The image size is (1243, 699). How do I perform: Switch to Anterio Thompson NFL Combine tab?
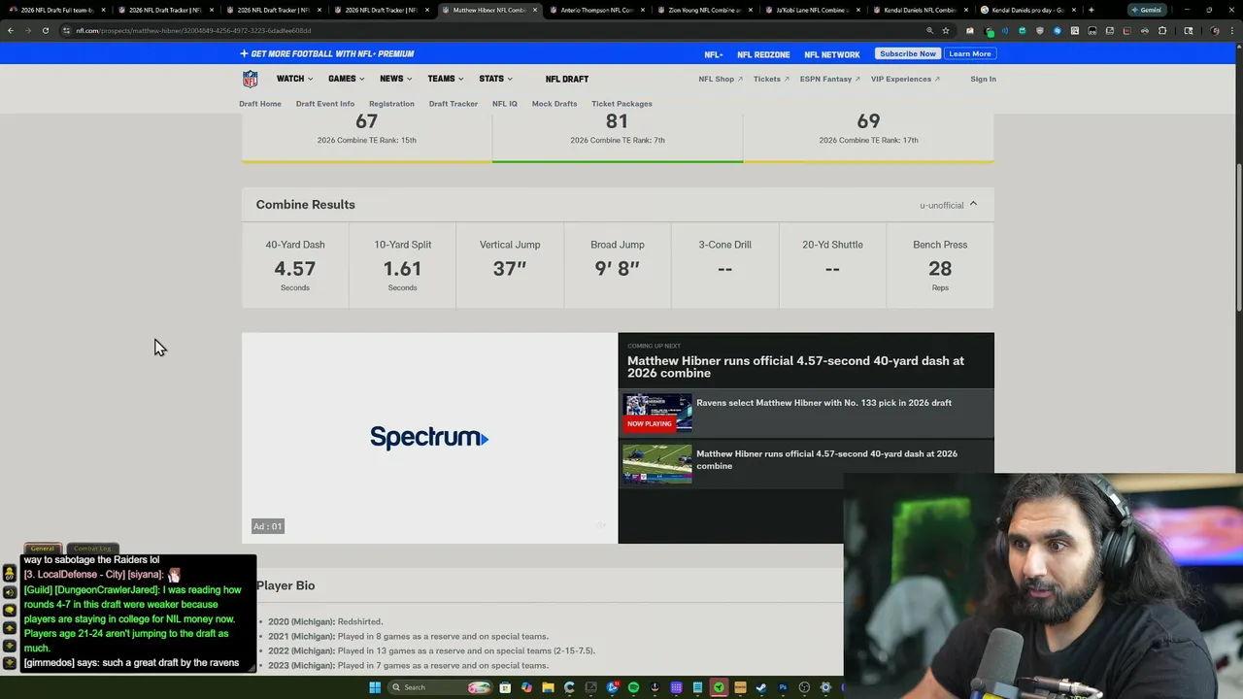point(596,10)
